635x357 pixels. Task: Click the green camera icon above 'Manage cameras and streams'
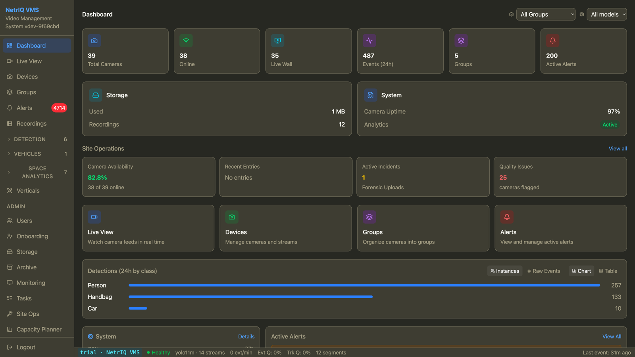coord(232,217)
